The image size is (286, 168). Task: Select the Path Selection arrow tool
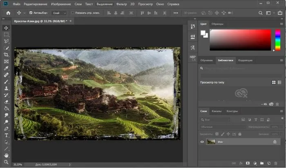point(6,142)
